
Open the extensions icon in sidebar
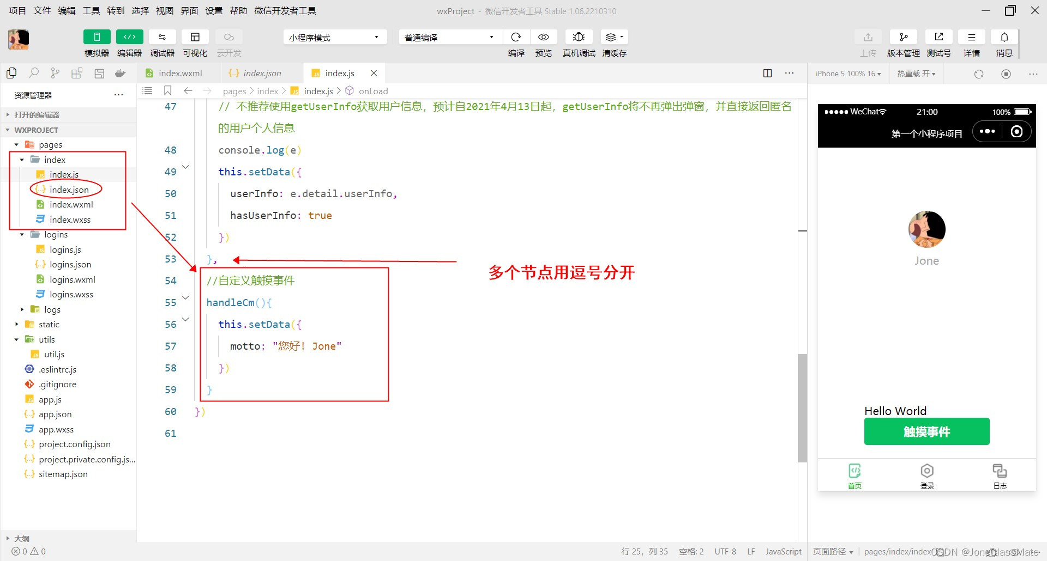pyautogui.click(x=77, y=73)
